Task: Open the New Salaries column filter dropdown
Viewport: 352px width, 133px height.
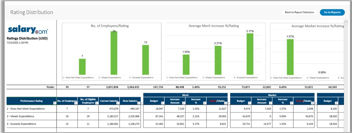Action: tap(139, 103)
